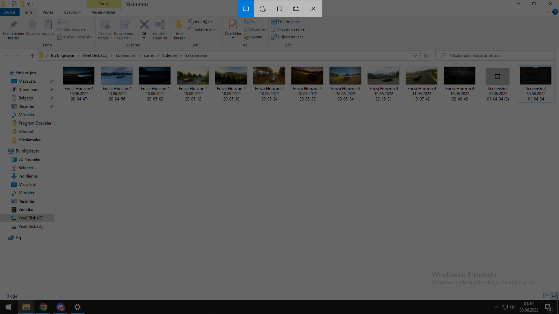Open Yerel Disk (D:) in sidebar
This screenshot has height=314, width=559.
31,226
